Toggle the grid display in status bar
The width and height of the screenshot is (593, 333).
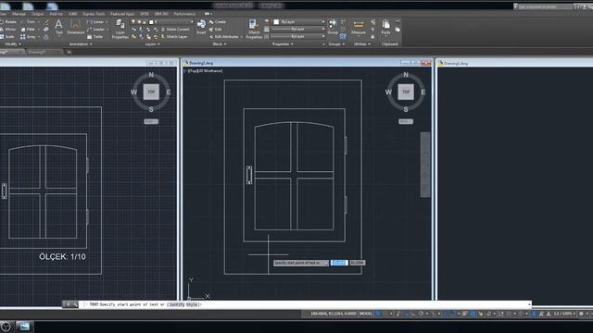click(378, 314)
